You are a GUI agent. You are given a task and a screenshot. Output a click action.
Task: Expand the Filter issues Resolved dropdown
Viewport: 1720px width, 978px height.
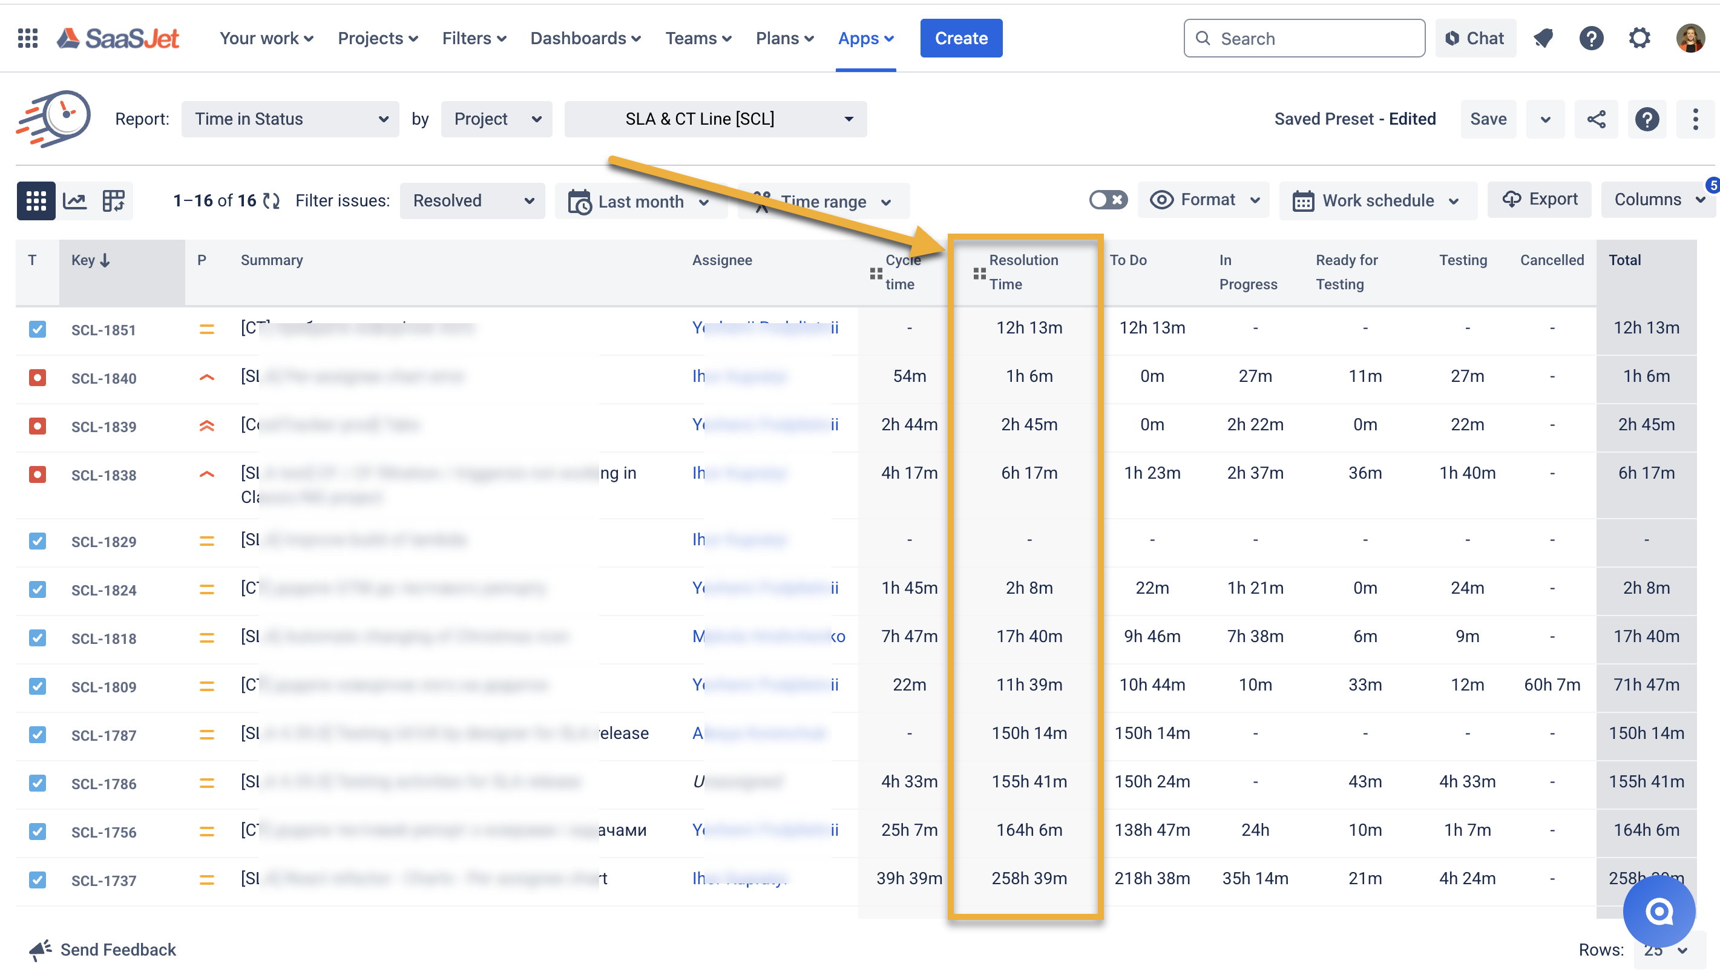tap(472, 201)
